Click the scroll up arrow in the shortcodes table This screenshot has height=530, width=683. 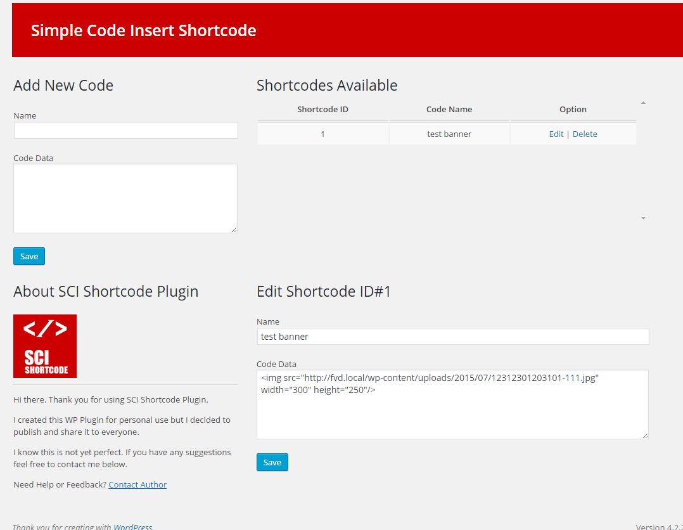643,103
